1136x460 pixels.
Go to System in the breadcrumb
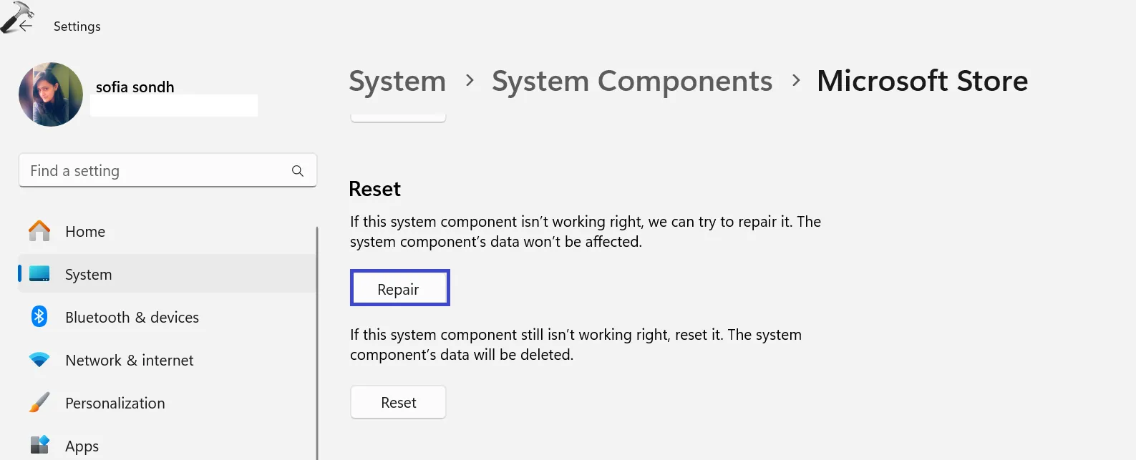point(397,82)
